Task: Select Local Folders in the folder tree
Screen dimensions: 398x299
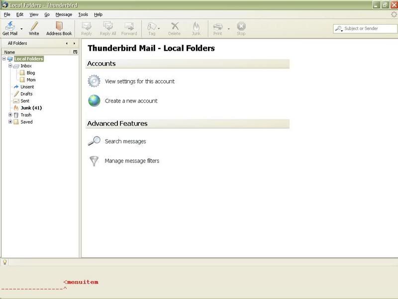Action: pos(29,59)
